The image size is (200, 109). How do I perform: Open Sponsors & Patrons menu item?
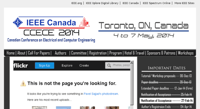pos(161,53)
